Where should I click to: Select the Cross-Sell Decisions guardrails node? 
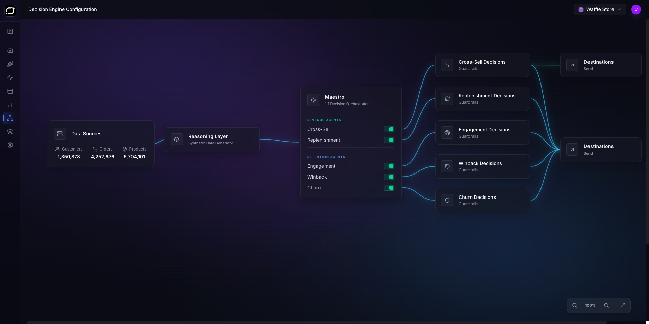tap(482, 65)
